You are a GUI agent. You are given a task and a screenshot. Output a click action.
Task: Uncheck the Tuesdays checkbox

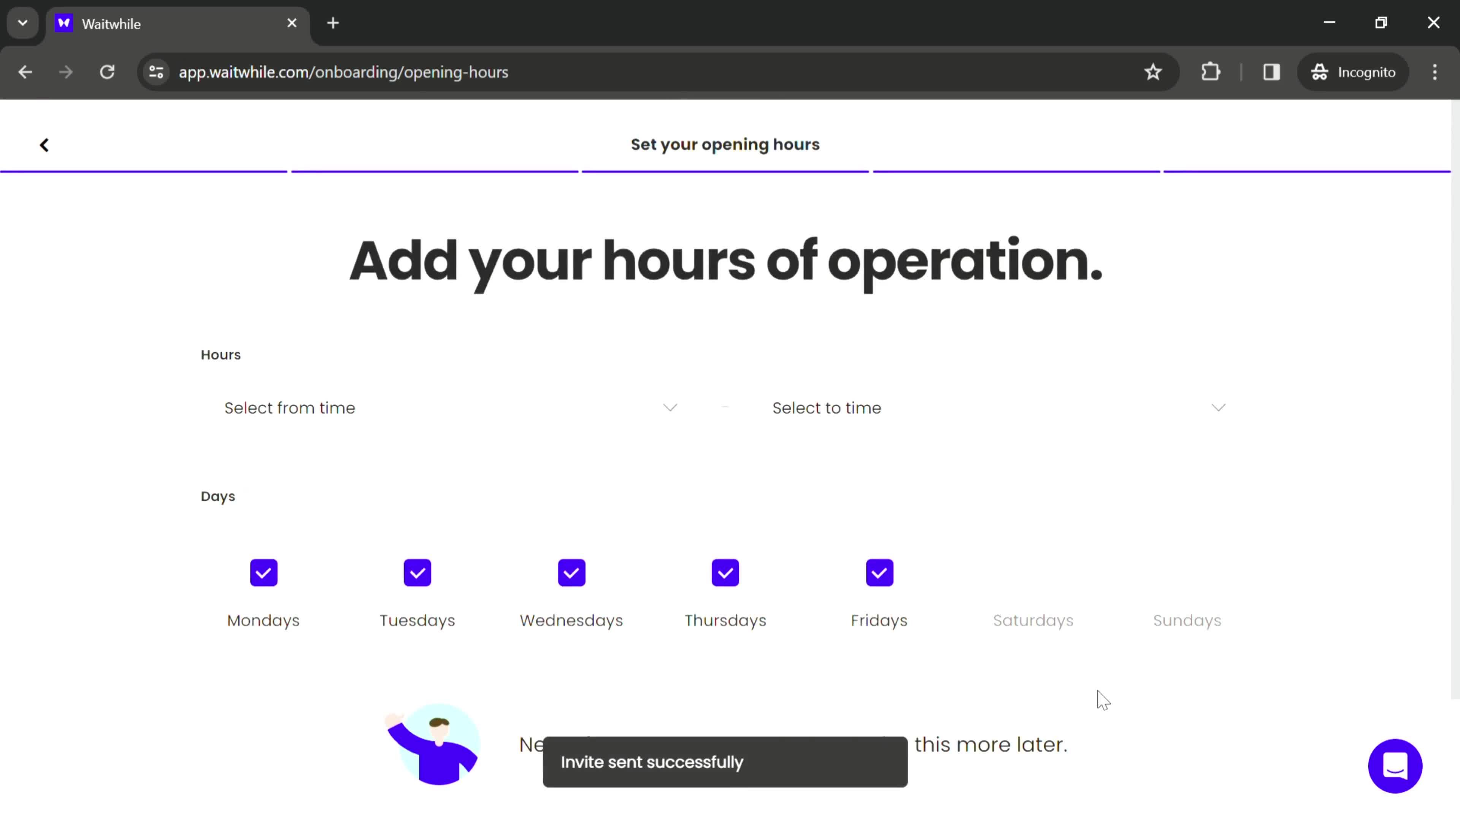click(417, 573)
